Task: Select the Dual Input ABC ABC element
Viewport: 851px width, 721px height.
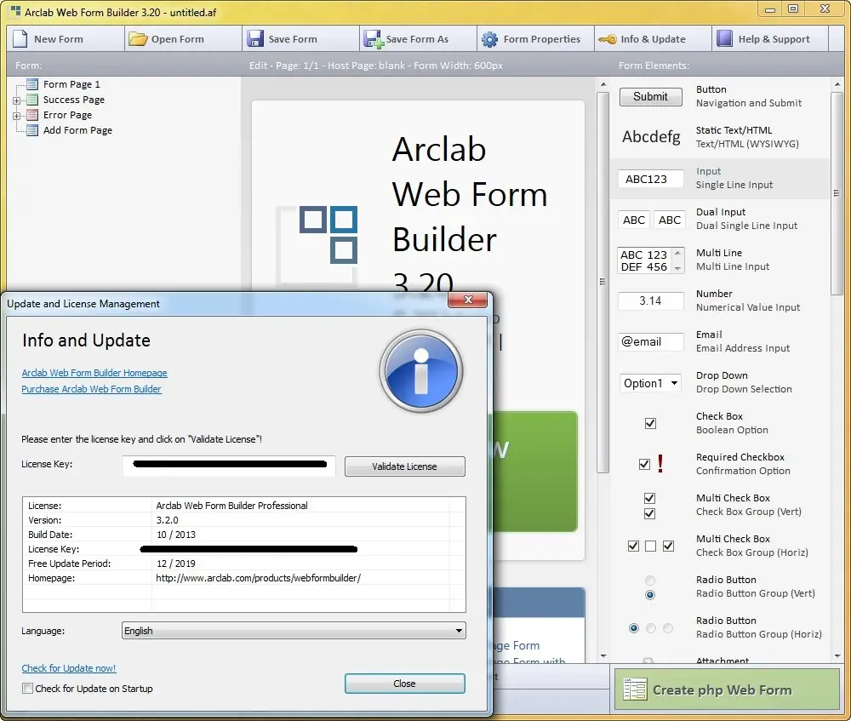Action: pos(651,220)
